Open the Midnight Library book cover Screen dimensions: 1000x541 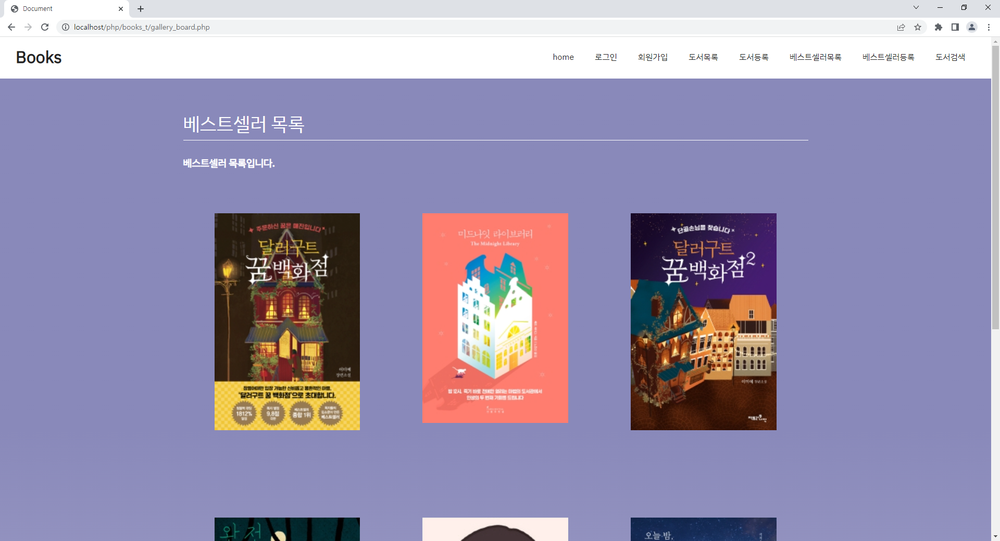coord(495,318)
